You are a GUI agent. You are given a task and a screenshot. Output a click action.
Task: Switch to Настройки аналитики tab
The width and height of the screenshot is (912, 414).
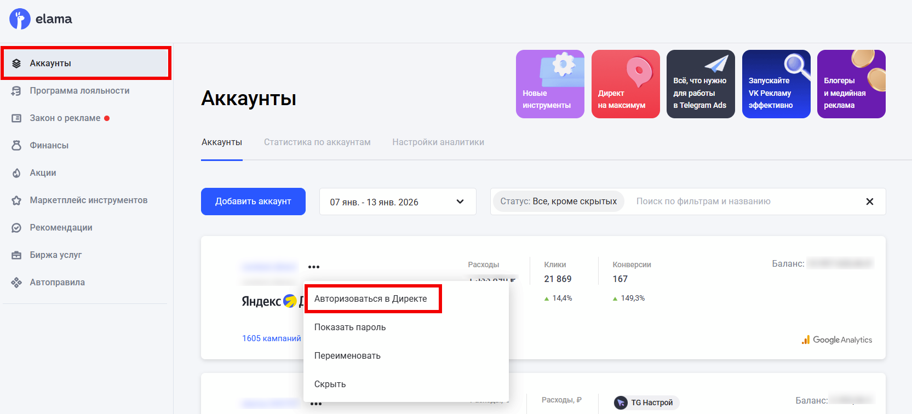click(x=438, y=142)
